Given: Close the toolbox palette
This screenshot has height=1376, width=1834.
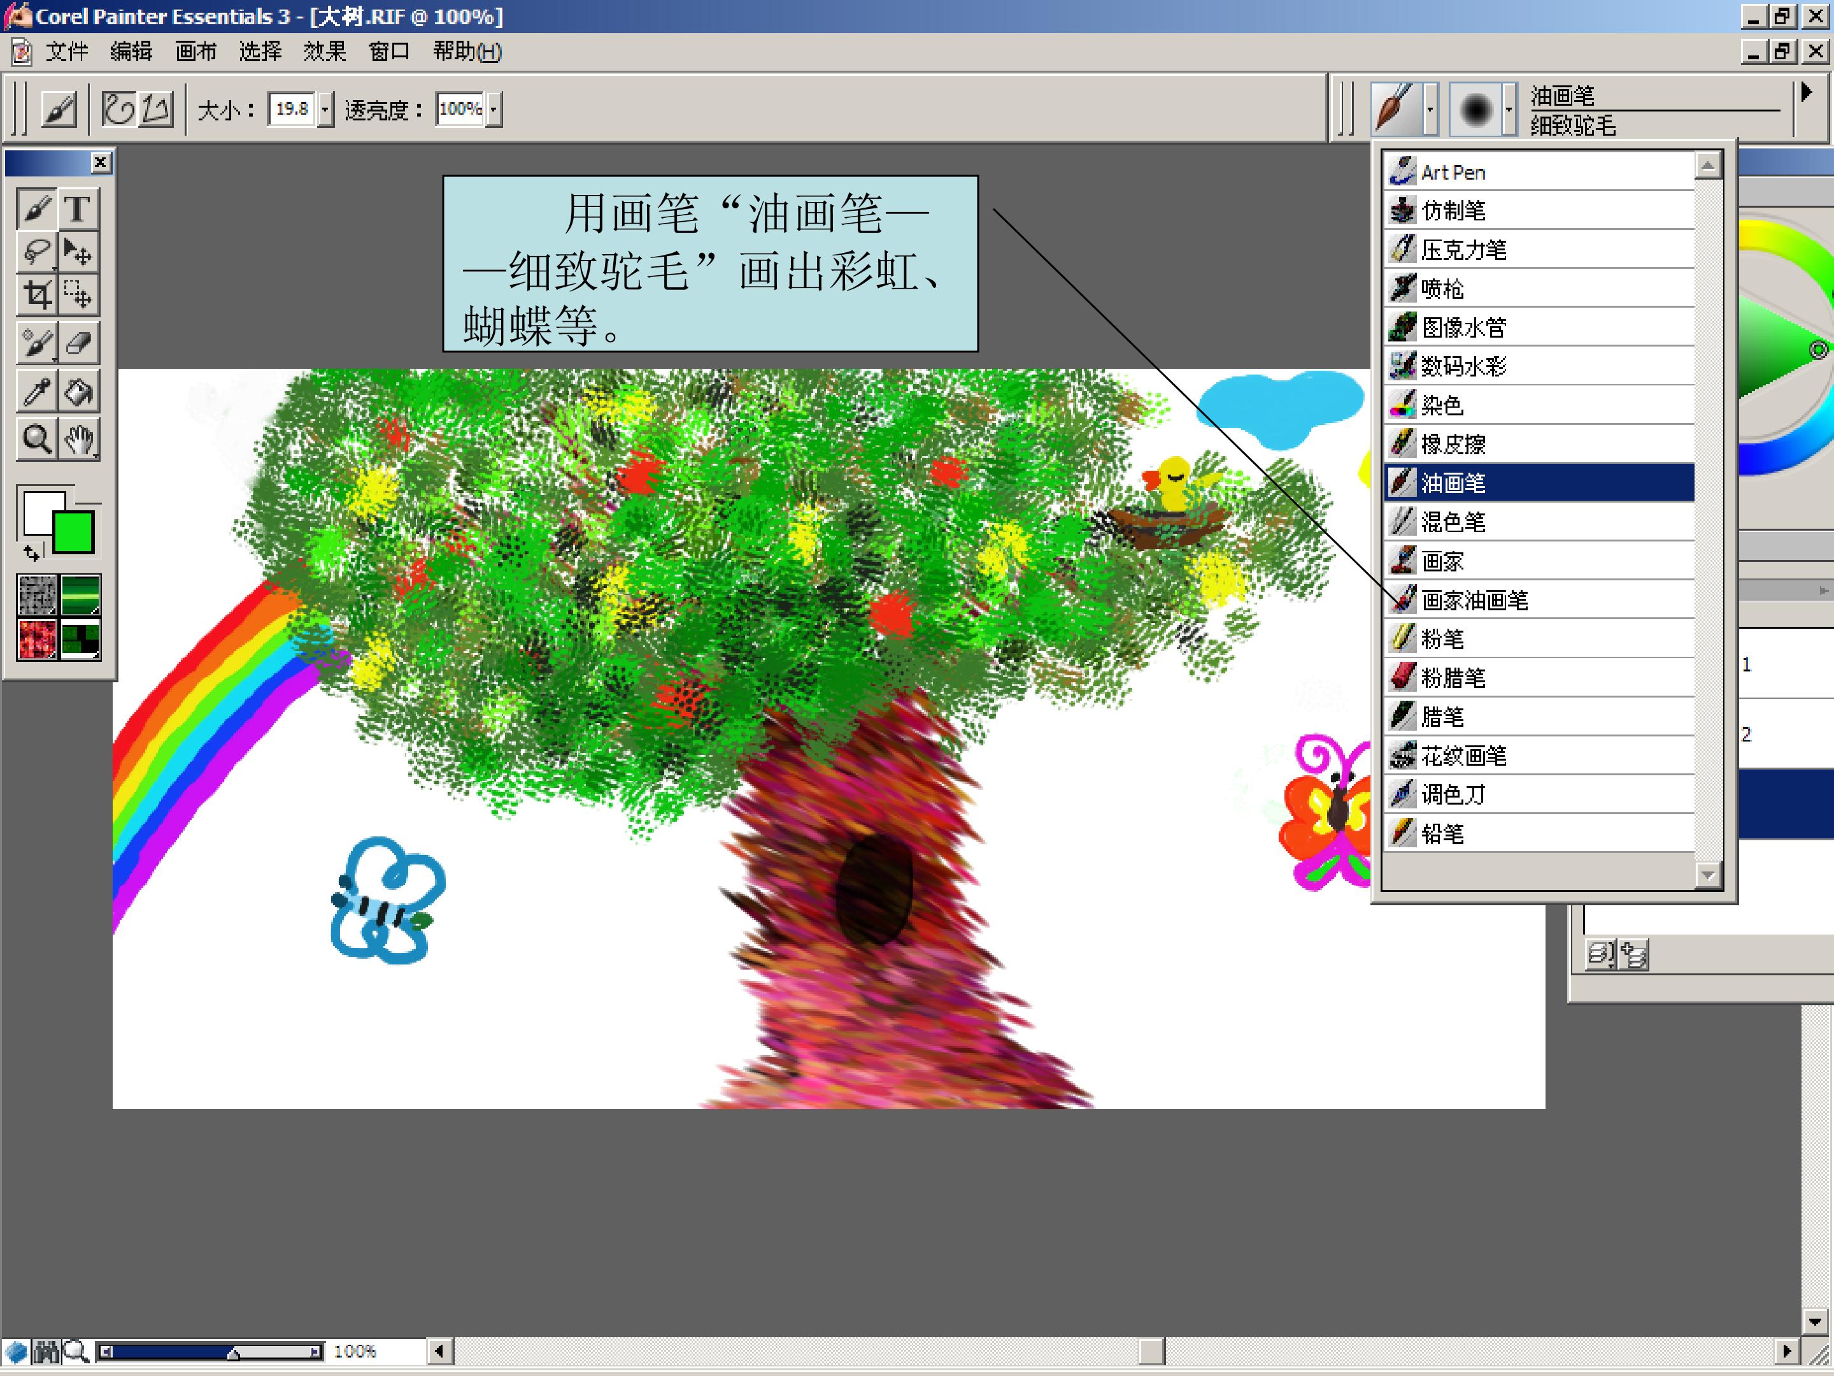Looking at the screenshot, I should [101, 162].
